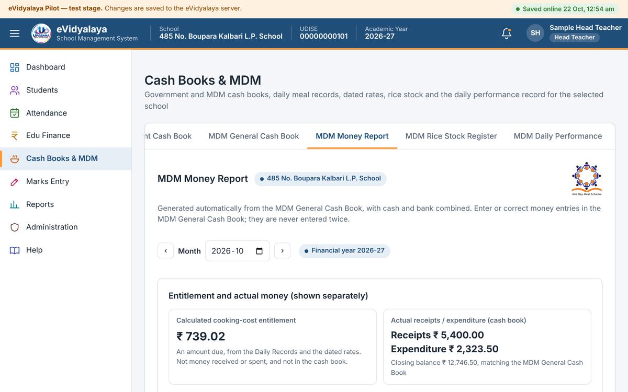Click the Cash Books & MDM bowl icon
Screen dimensions: 628x392
tap(15, 159)
